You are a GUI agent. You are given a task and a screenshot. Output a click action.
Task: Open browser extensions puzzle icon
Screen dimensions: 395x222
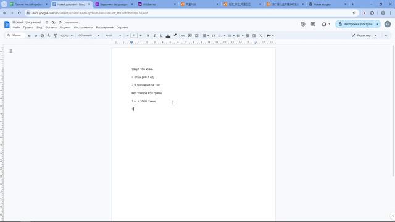click(372, 13)
